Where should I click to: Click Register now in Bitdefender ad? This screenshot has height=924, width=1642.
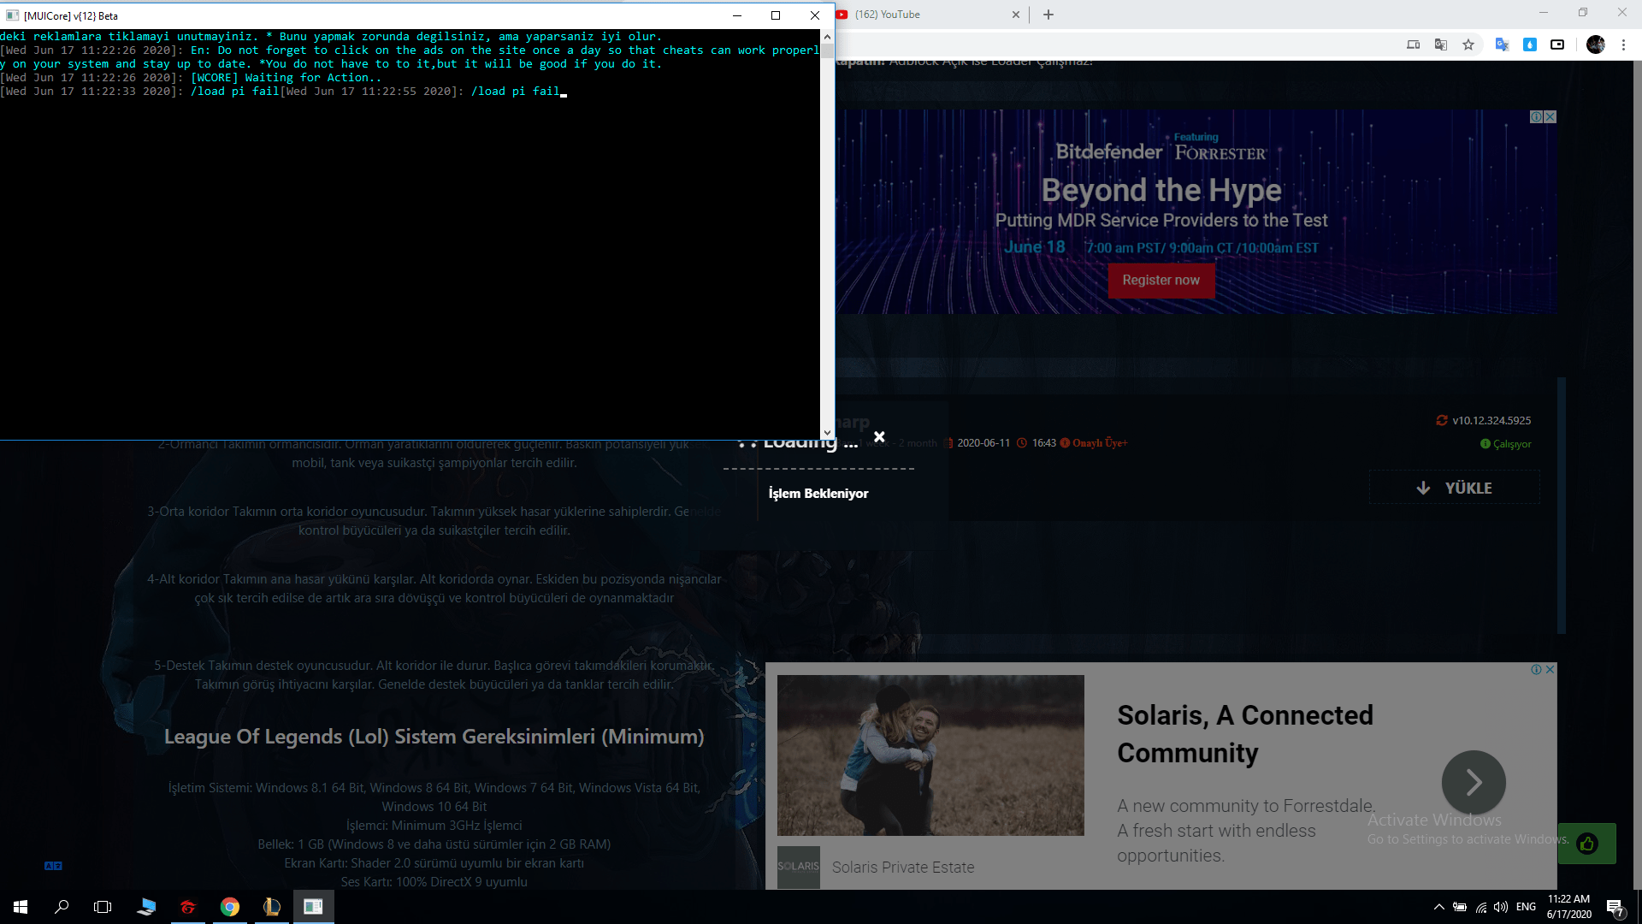[1161, 280]
